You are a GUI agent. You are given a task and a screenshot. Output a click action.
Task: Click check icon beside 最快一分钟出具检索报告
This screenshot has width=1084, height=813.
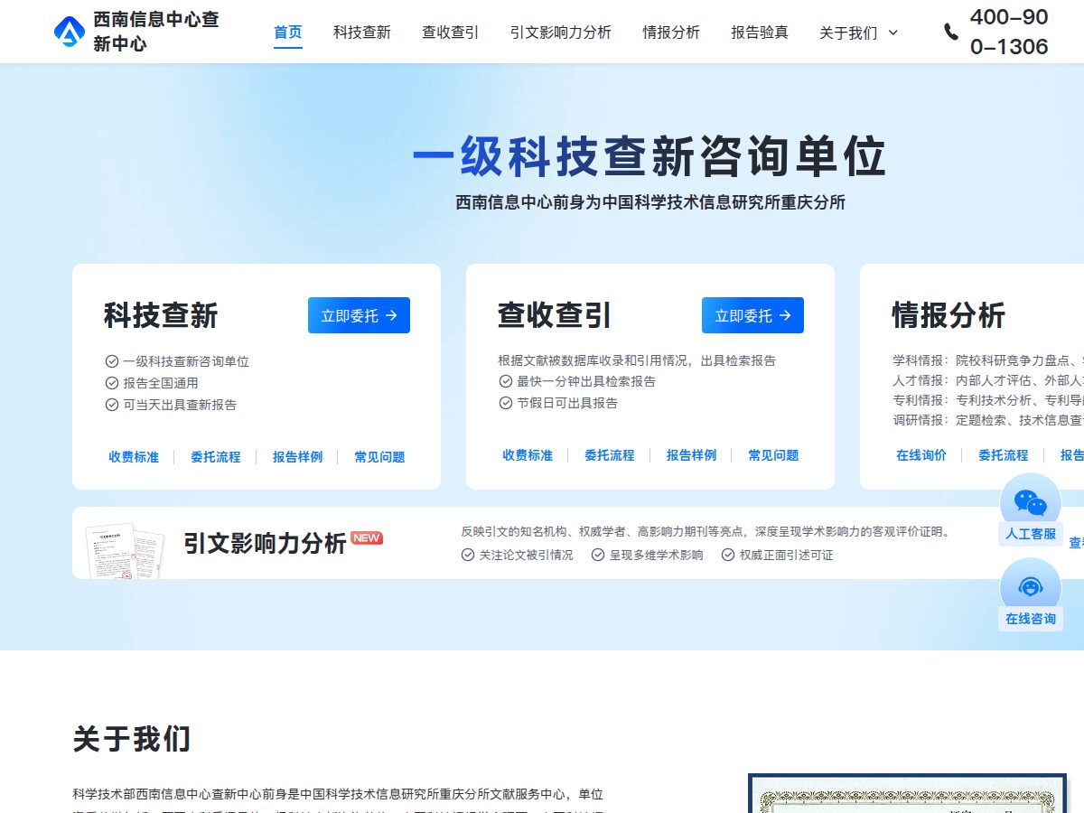click(506, 381)
